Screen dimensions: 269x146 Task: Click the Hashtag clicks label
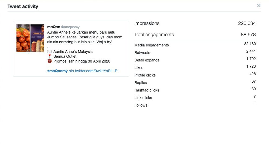click(x=147, y=90)
